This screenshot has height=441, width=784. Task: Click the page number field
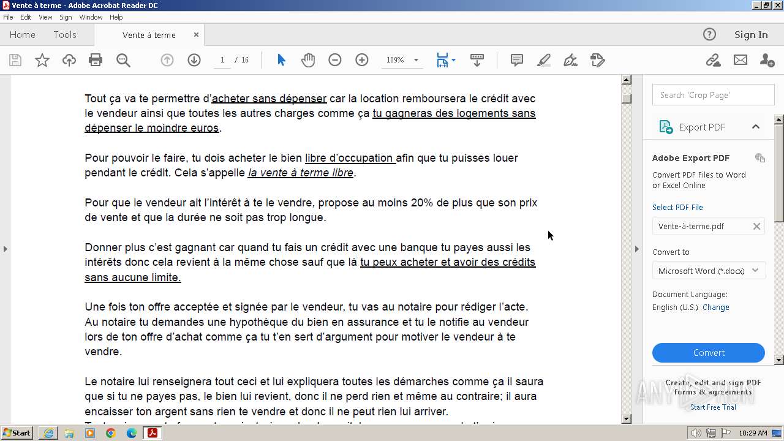pyautogui.click(x=222, y=60)
